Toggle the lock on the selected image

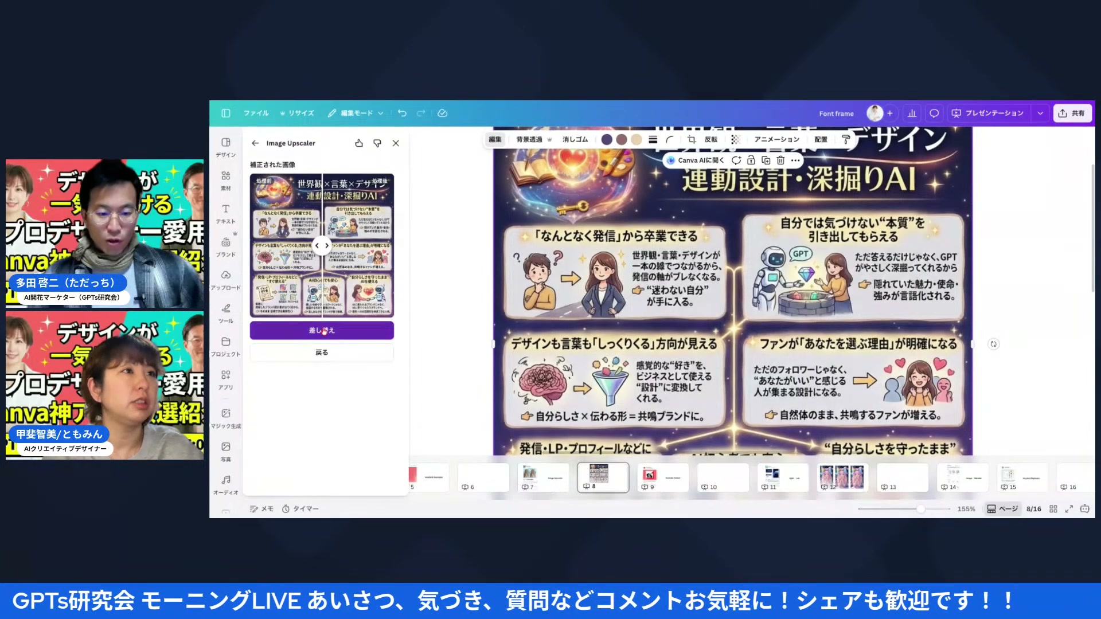click(751, 160)
